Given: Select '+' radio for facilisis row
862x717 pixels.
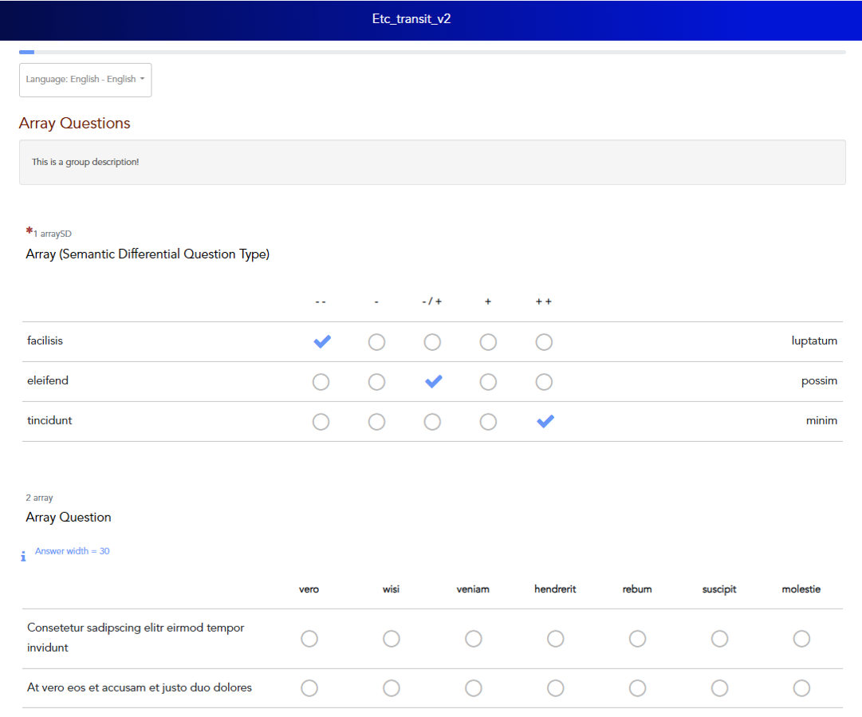Looking at the screenshot, I should click(488, 342).
